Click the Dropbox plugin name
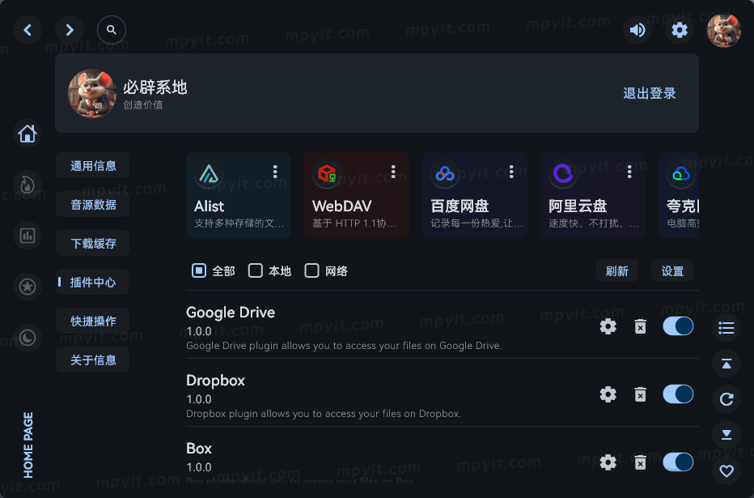754x498 pixels. tap(215, 381)
